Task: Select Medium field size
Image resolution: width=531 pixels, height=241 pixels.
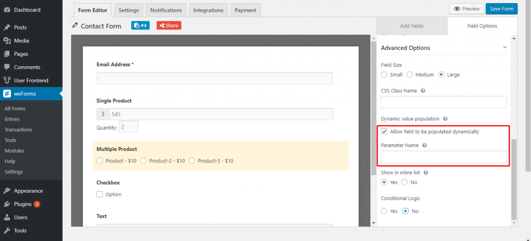Action: (x=410, y=74)
